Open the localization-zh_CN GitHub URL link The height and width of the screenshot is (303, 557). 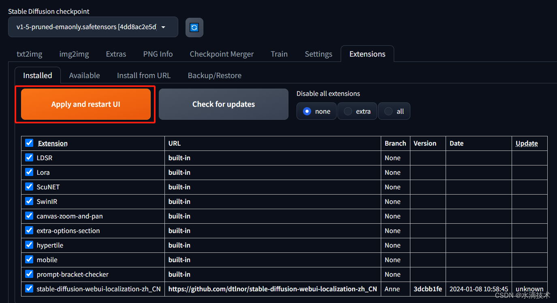(x=273, y=289)
